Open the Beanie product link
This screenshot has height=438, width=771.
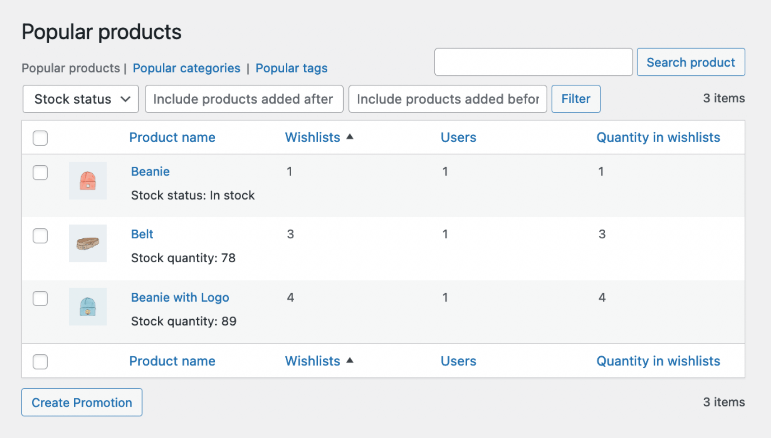(150, 171)
